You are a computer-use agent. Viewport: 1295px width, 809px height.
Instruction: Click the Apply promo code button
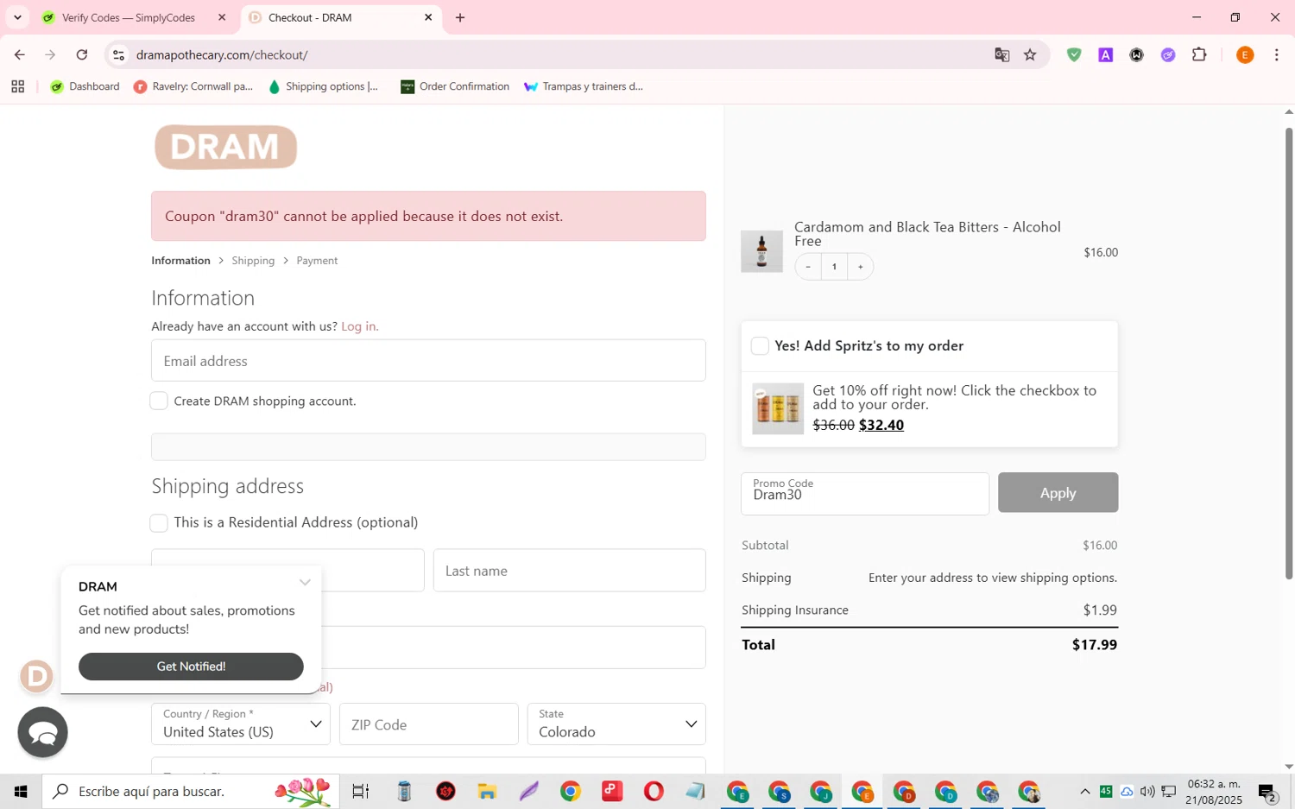point(1058,492)
